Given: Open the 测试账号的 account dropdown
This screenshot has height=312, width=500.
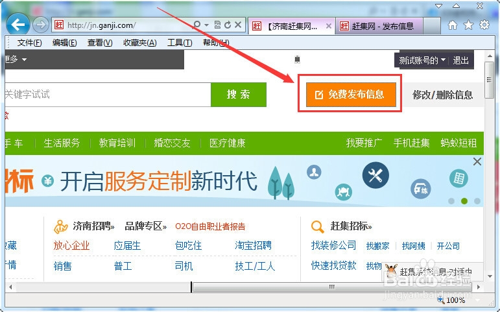Looking at the screenshot, I should (422, 60).
